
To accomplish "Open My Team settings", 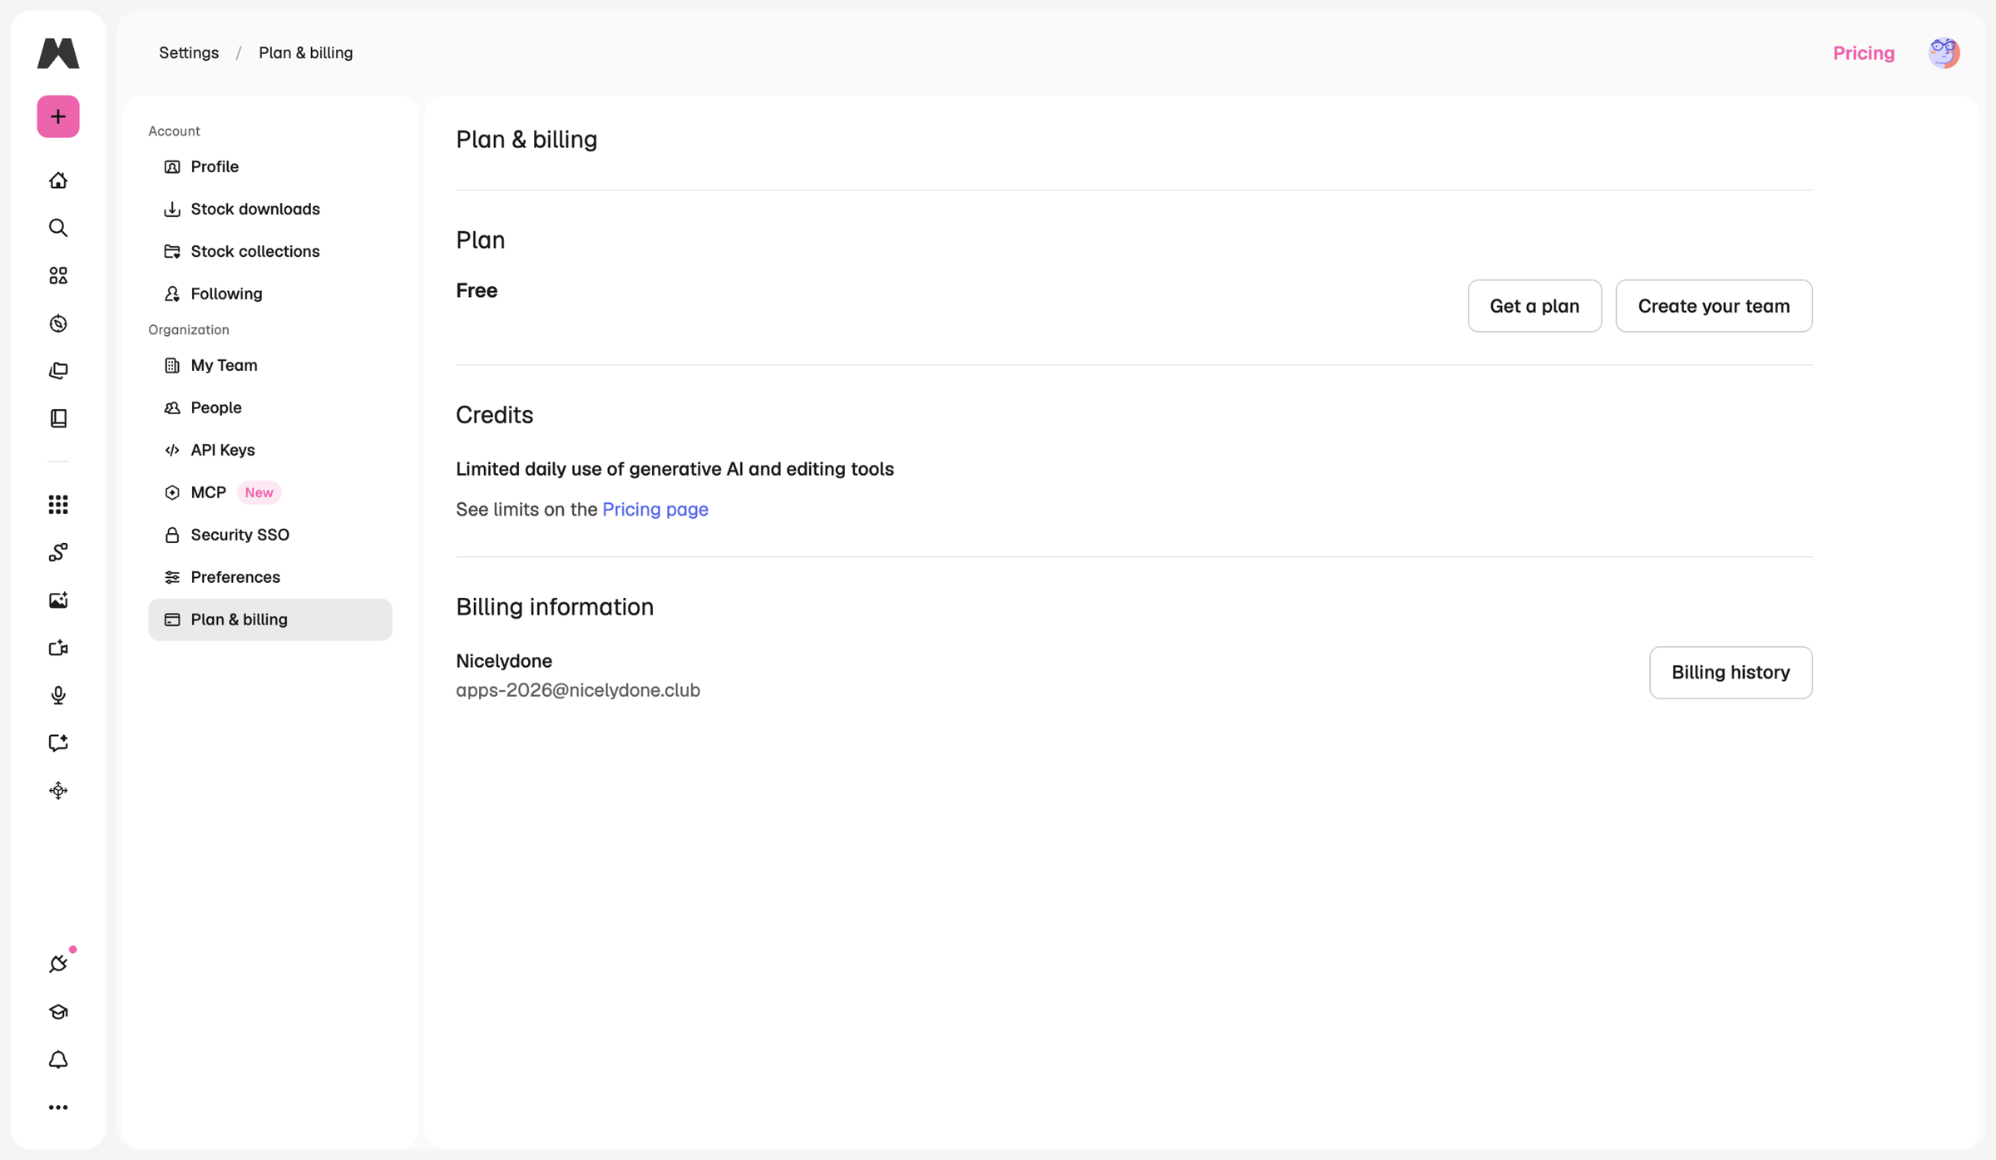I will 270,366.
